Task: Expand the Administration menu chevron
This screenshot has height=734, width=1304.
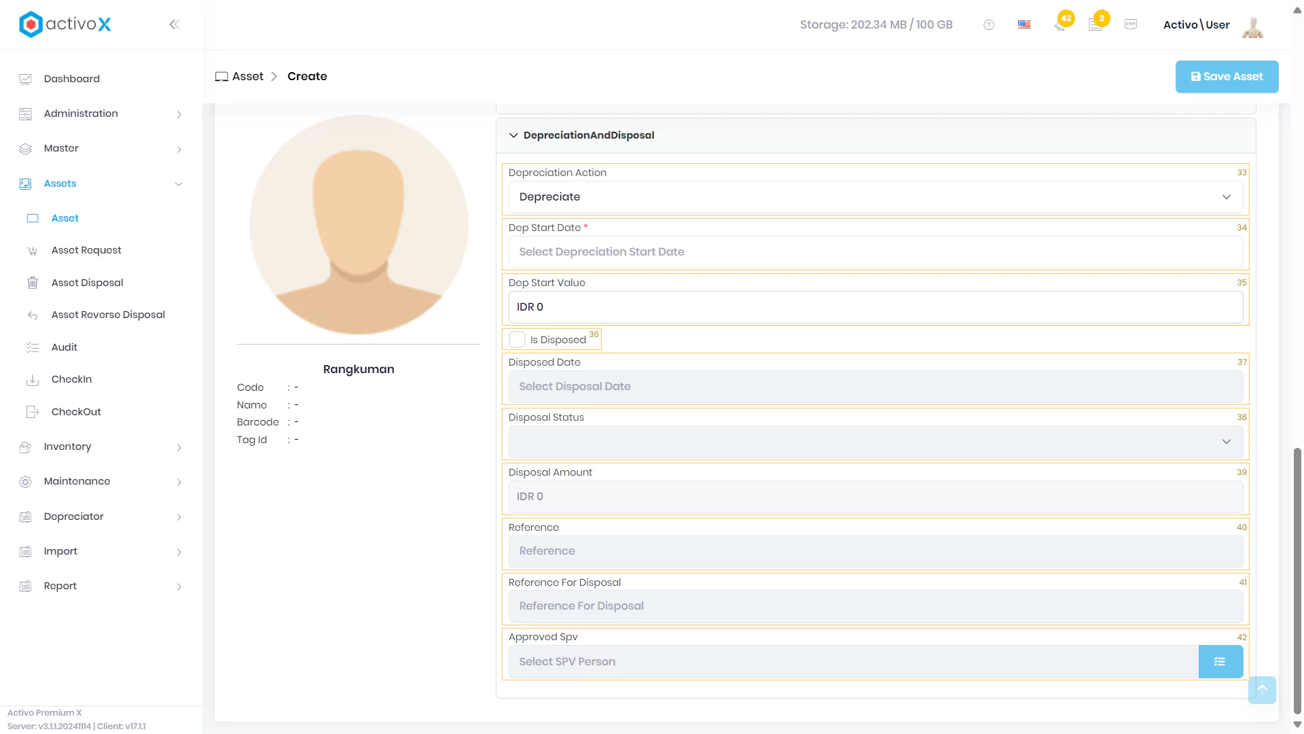Action: (179, 114)
